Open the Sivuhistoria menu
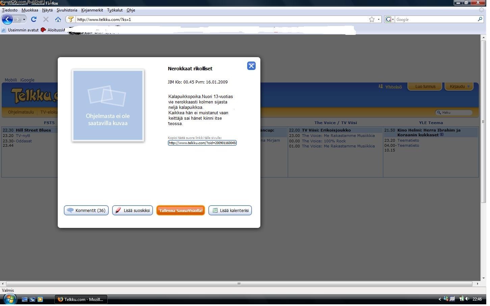 click(x=67, y=10)
